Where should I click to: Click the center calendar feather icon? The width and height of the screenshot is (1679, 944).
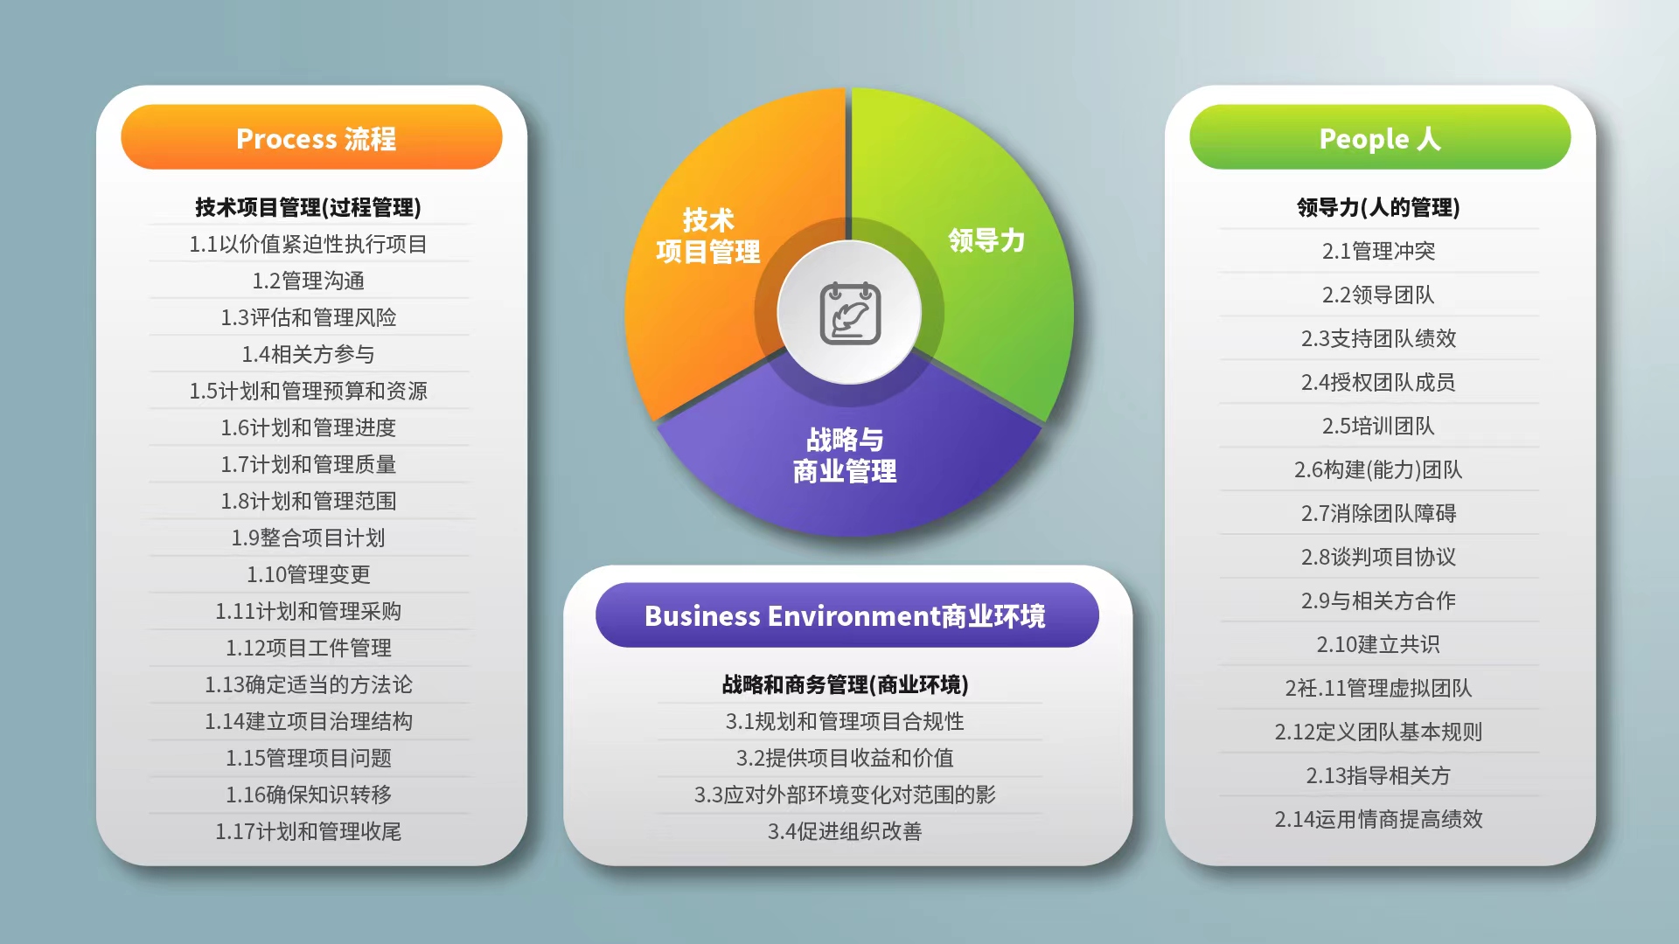pyautogui.click(x=849, y=313)
